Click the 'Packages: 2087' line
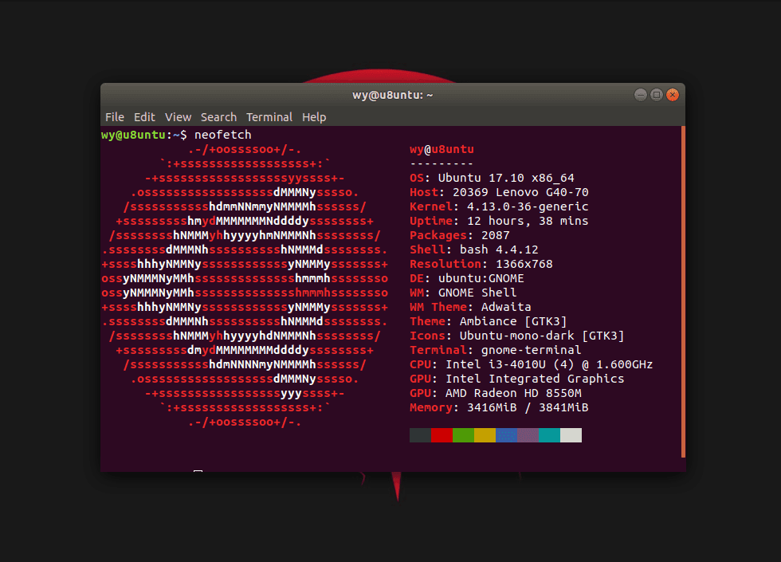The height and width of the screenshot is (562, 781). 460,235
